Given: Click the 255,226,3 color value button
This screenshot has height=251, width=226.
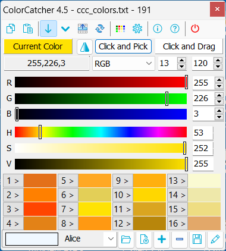Looking at the screenshot, I should (x=46, y=63).
